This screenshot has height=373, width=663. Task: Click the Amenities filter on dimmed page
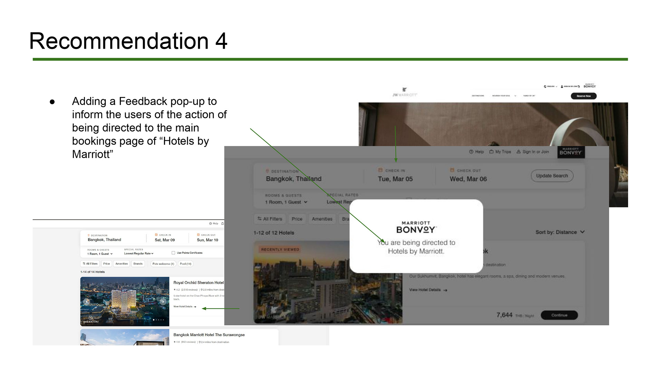click(322, 219)
